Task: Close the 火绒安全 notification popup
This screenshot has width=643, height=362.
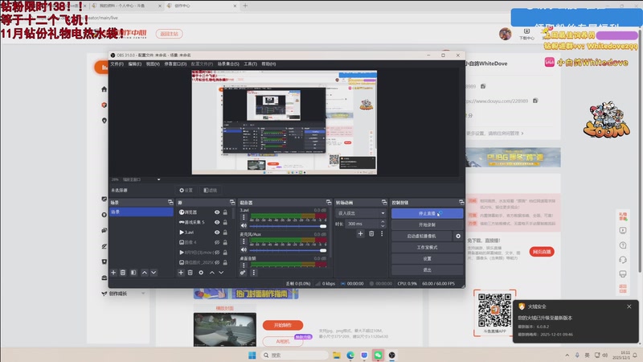Action: click(629, 306)
